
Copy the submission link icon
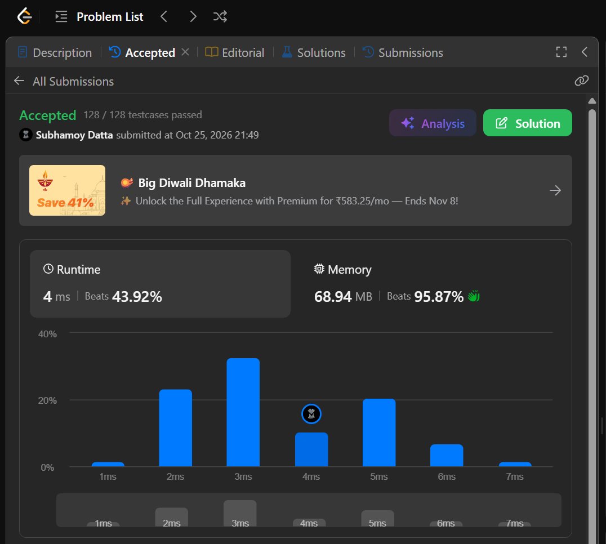pyautogui.click(x=582, y=81)
